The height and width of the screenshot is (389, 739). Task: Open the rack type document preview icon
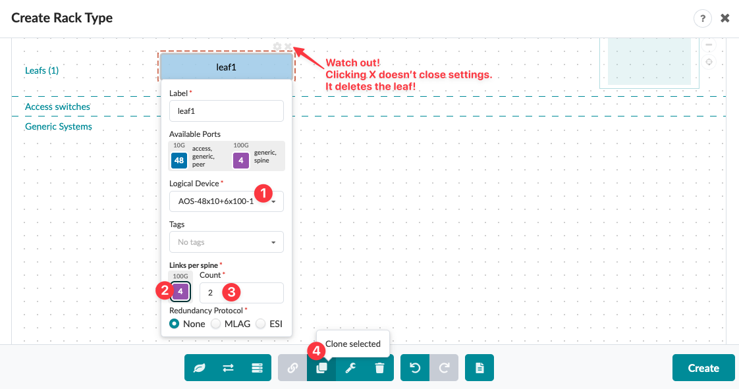[479, 368]
